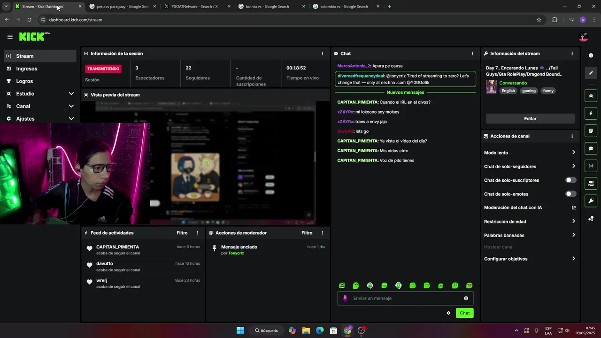Open File Explorer from the taskbar

tap(306, 330)
